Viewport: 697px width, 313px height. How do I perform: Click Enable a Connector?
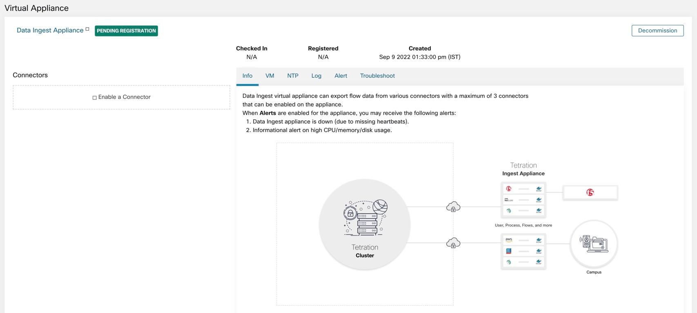(x=124, y=97)
